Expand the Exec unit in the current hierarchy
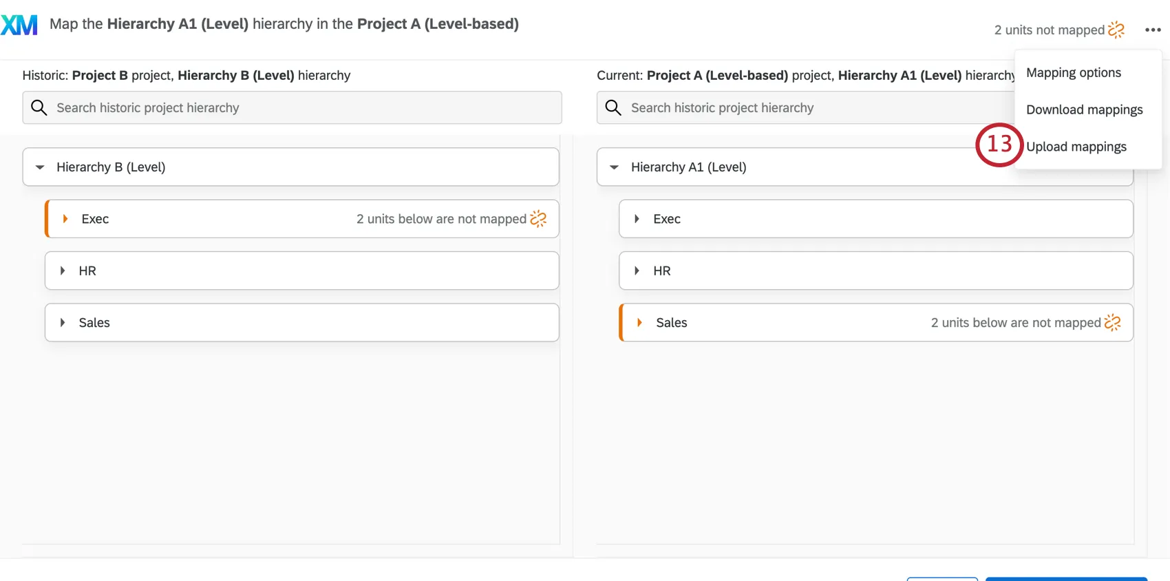Image resolution: width=1170 pixels, height=581 pixels. point(637,218)
